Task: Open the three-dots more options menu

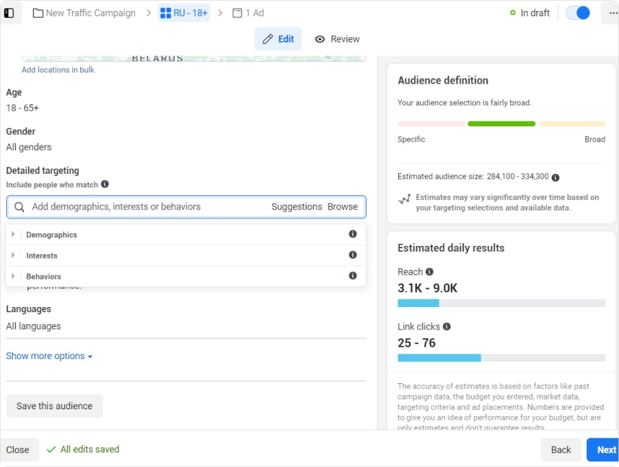Action: pyautogui.click(x=609, y=13)
